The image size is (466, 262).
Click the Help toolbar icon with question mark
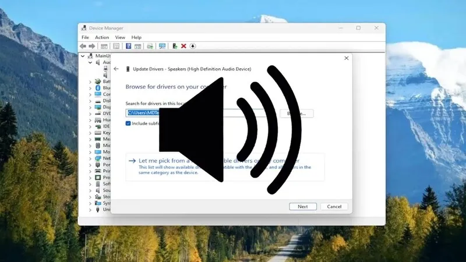128,46
